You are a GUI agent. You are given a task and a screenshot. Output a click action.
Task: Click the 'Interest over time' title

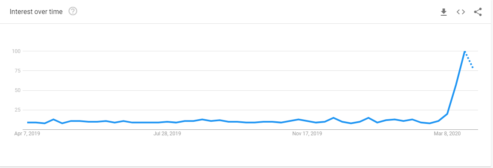click(x=36, y=11)
